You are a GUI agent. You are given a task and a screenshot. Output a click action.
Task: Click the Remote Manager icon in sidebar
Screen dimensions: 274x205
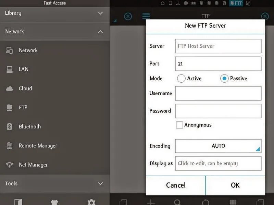(x=10, y=146)
